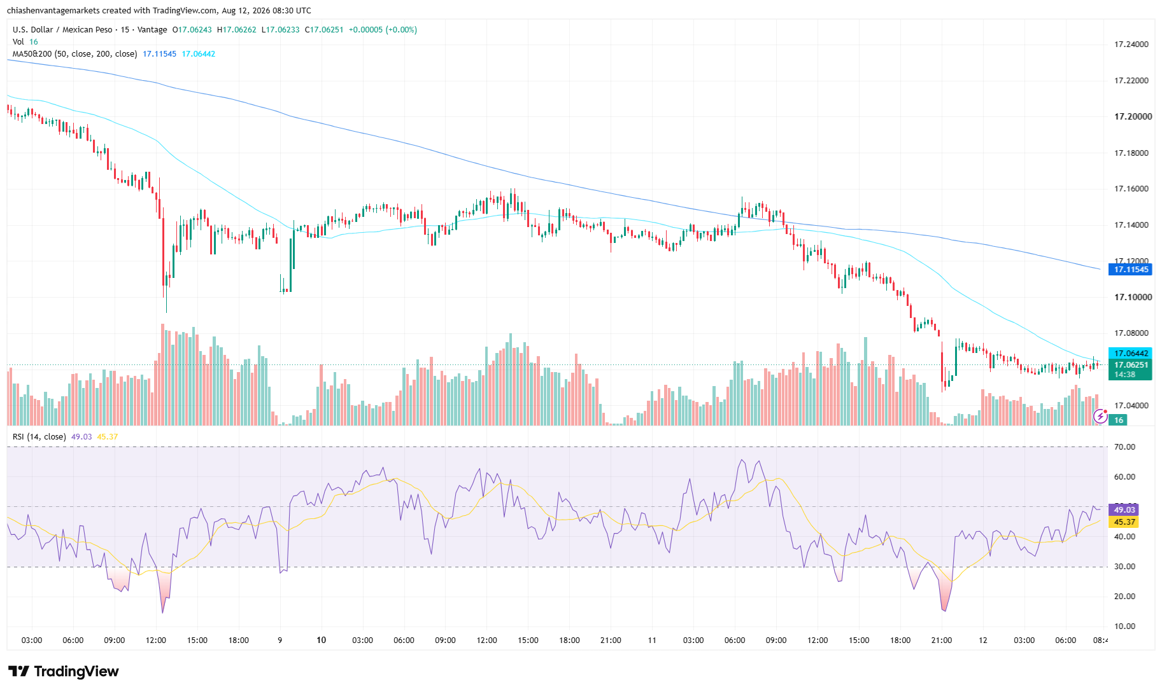Click the purple lightning bolt icon
This screenshot has height=692, width=1162.
point(1100,417)
